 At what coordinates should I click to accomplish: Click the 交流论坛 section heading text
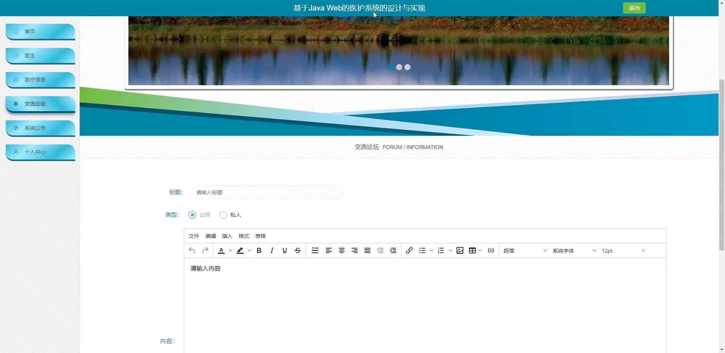pyautogui.click(x=367, y=147)
